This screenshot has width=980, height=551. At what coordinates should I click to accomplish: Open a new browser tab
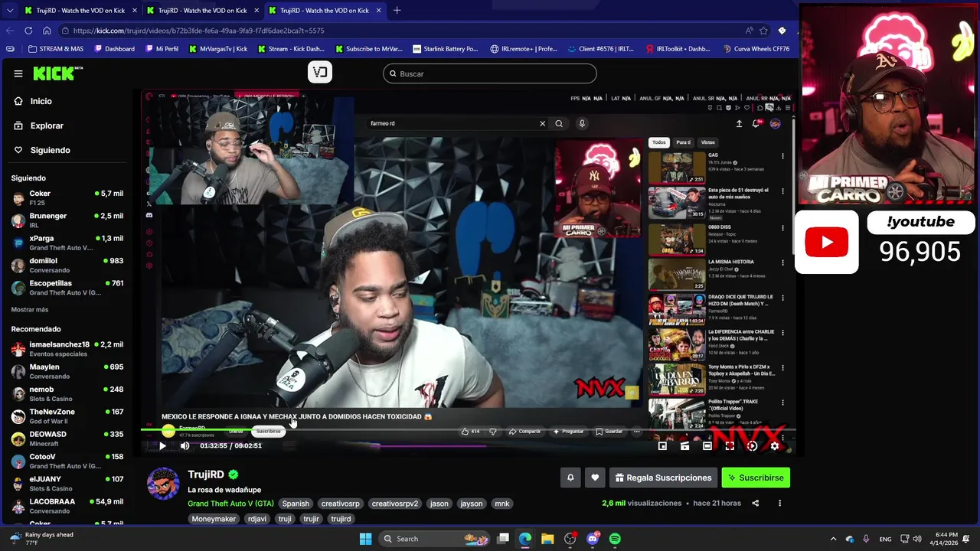coord(397,11)
